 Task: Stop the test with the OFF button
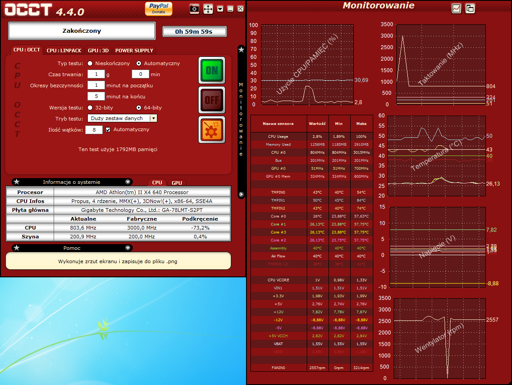[x=212, y=100]
